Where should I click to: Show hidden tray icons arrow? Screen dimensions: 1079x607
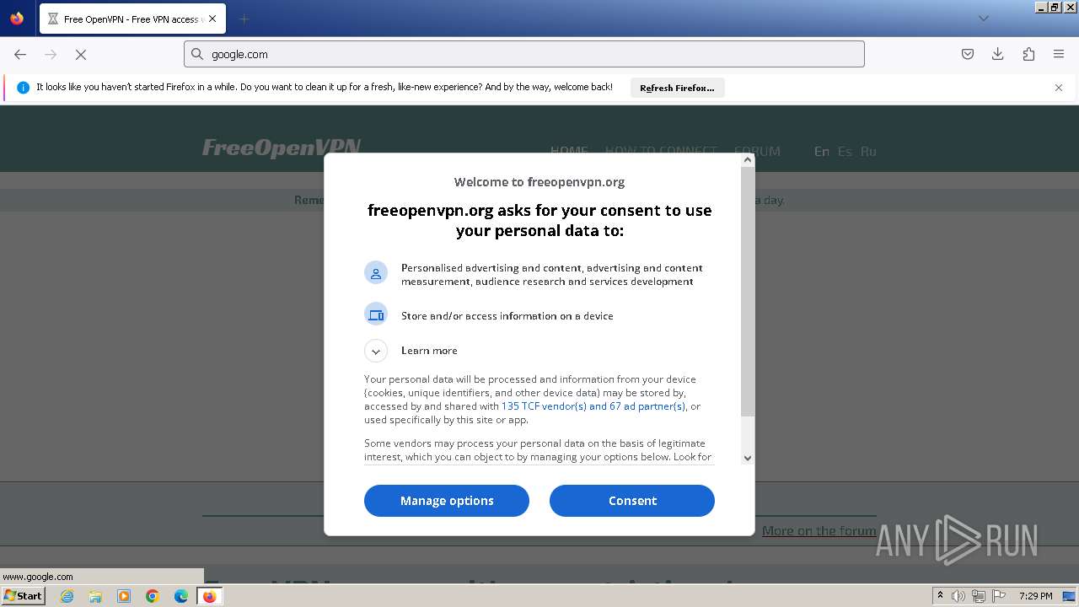click(940, 596)
